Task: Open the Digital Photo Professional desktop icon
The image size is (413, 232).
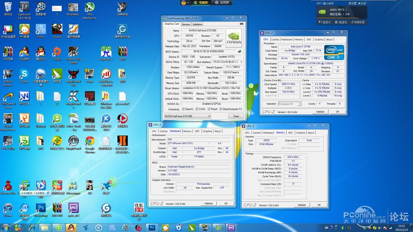Action: (x=8, y=122)
